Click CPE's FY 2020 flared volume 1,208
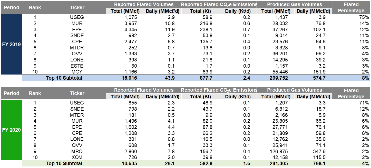The image size is (371, 168). (x=131, y=133)
